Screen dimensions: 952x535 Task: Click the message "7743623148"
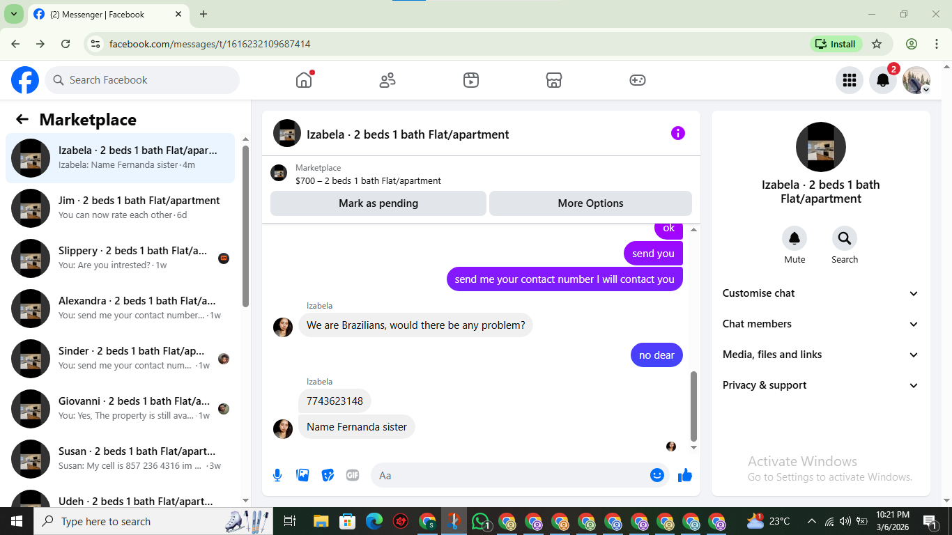335,401
